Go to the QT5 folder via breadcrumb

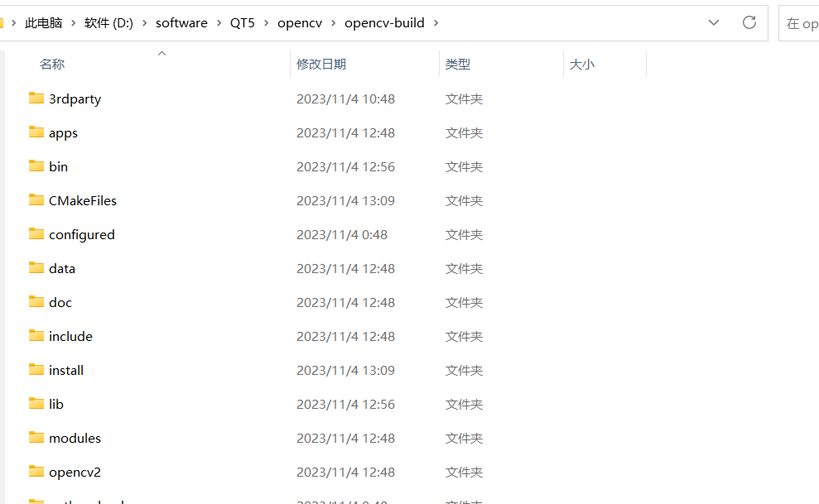pos(242,22)
